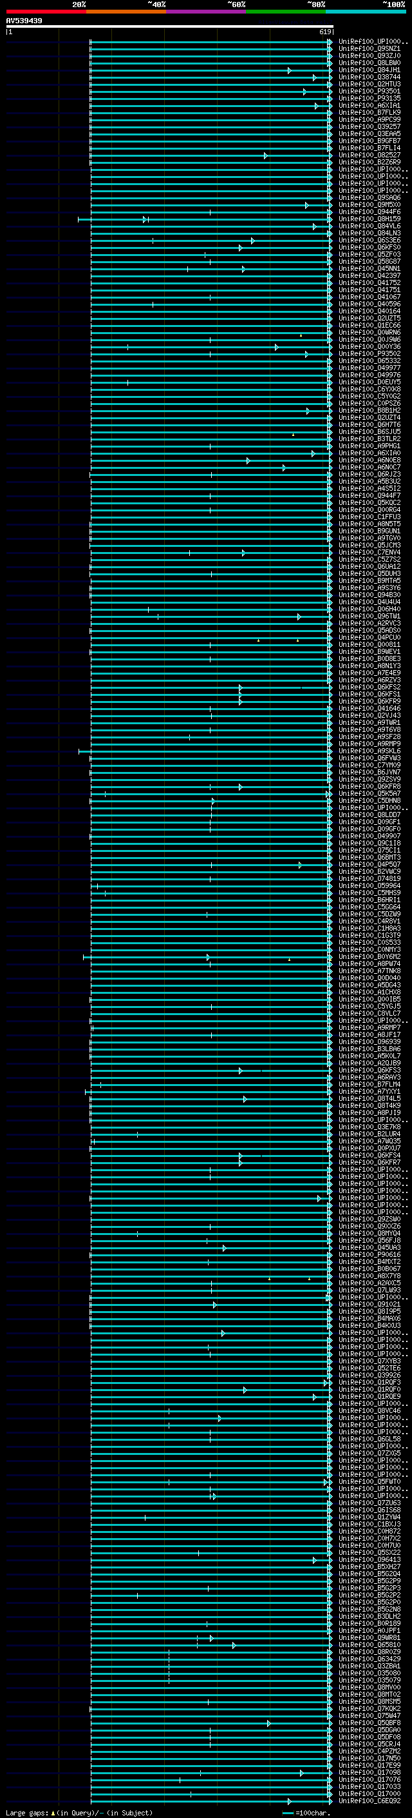Select the UniRef100_Q6S3E6 label
Viewport: 412px width, 1818px height.
(x=370, y=240)
